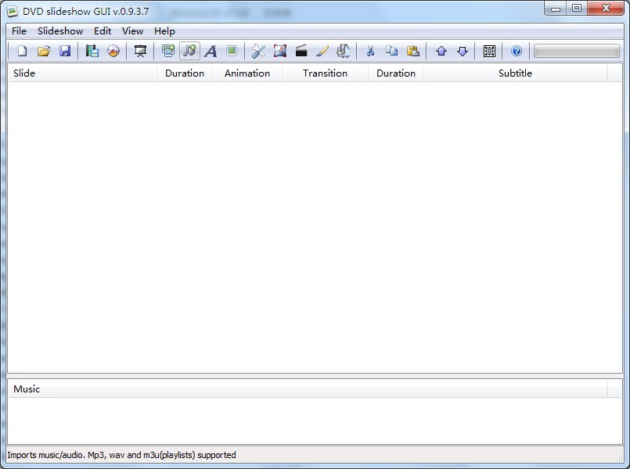Select the text 'A' subtitle tool

(211, 51)
